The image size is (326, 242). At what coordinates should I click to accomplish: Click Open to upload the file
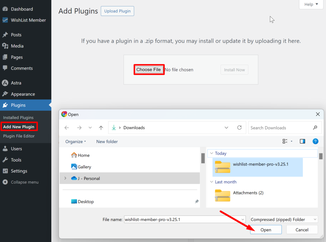pyautogui.click(x=266, y=230)
